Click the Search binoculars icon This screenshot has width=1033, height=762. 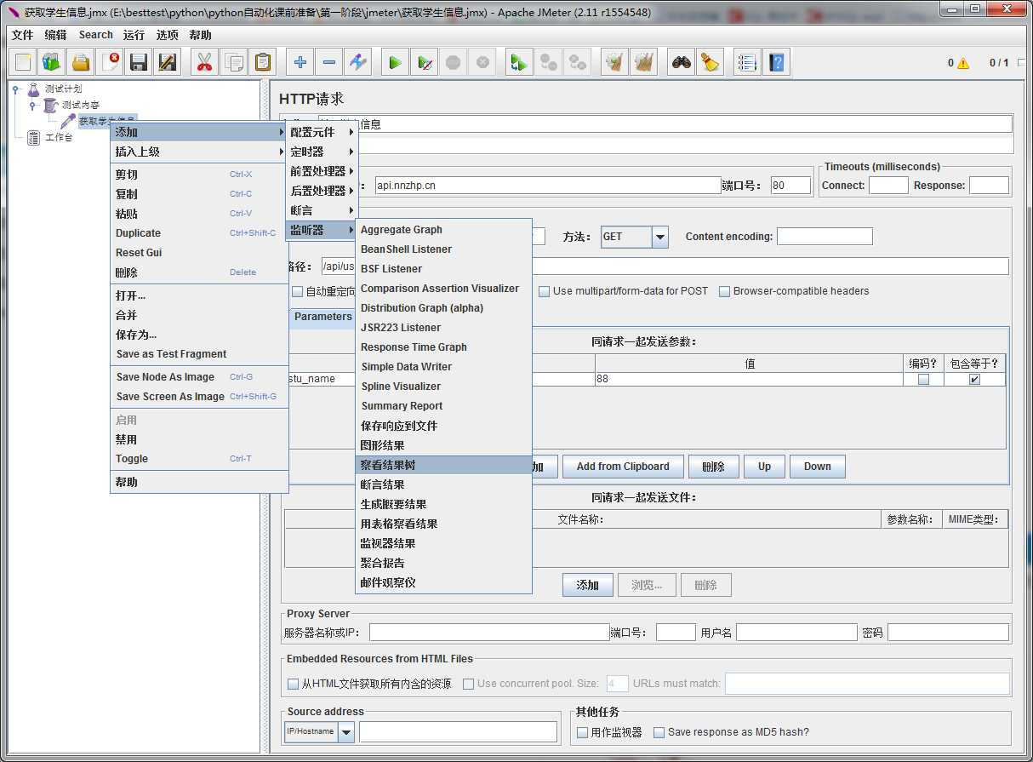pyautogui.click(x=681, y=62)
